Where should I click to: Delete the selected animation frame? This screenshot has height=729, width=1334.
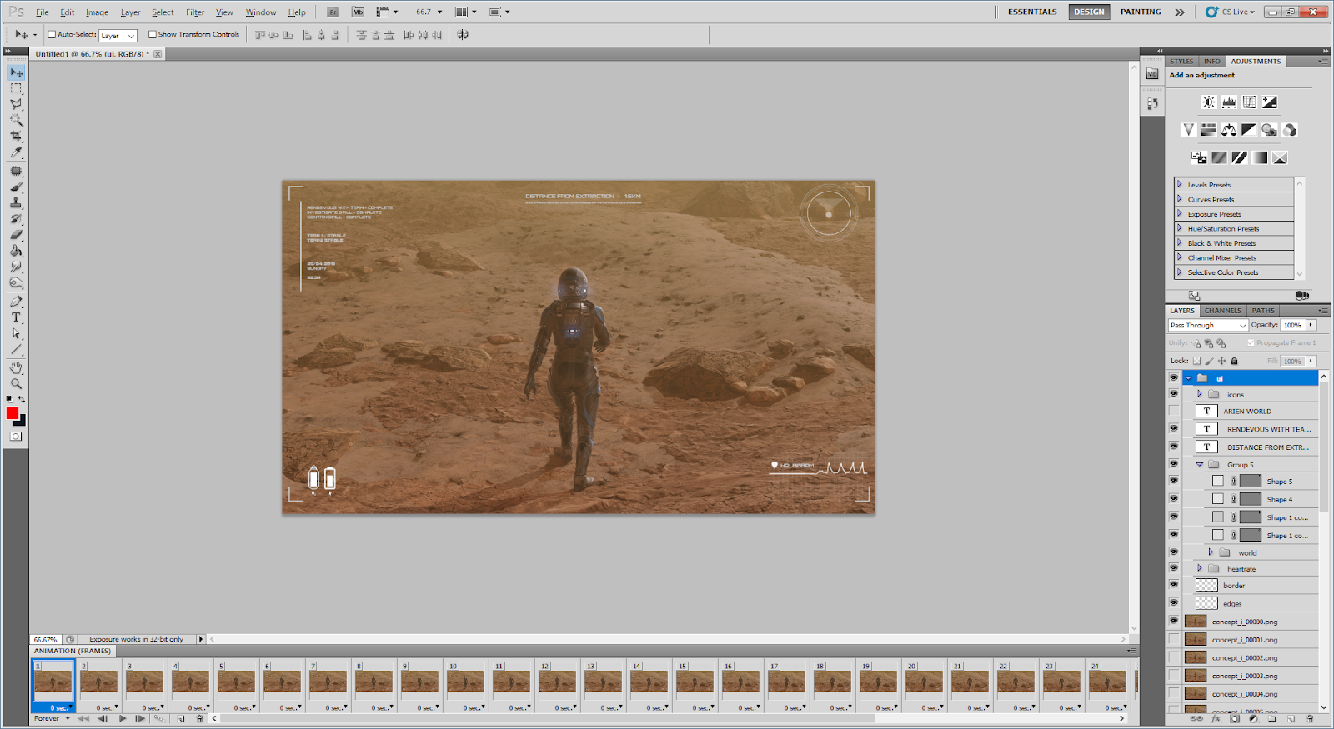[x=199, y=718]
